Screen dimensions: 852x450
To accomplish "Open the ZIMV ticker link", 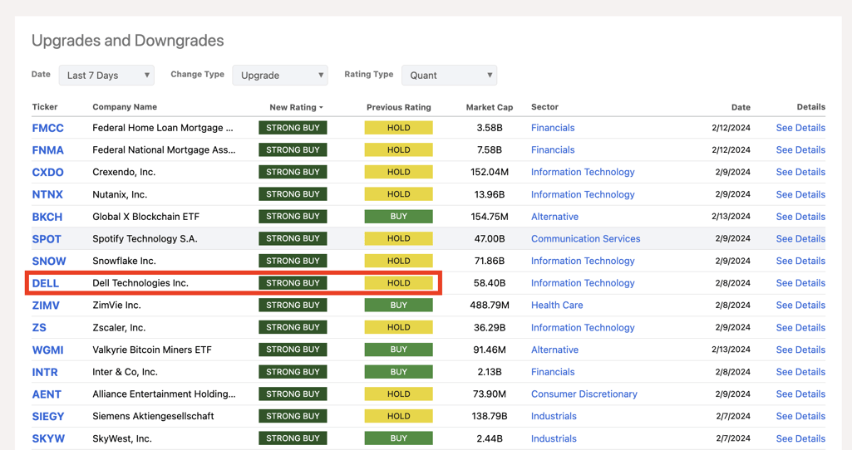I will tap(46, 306).
